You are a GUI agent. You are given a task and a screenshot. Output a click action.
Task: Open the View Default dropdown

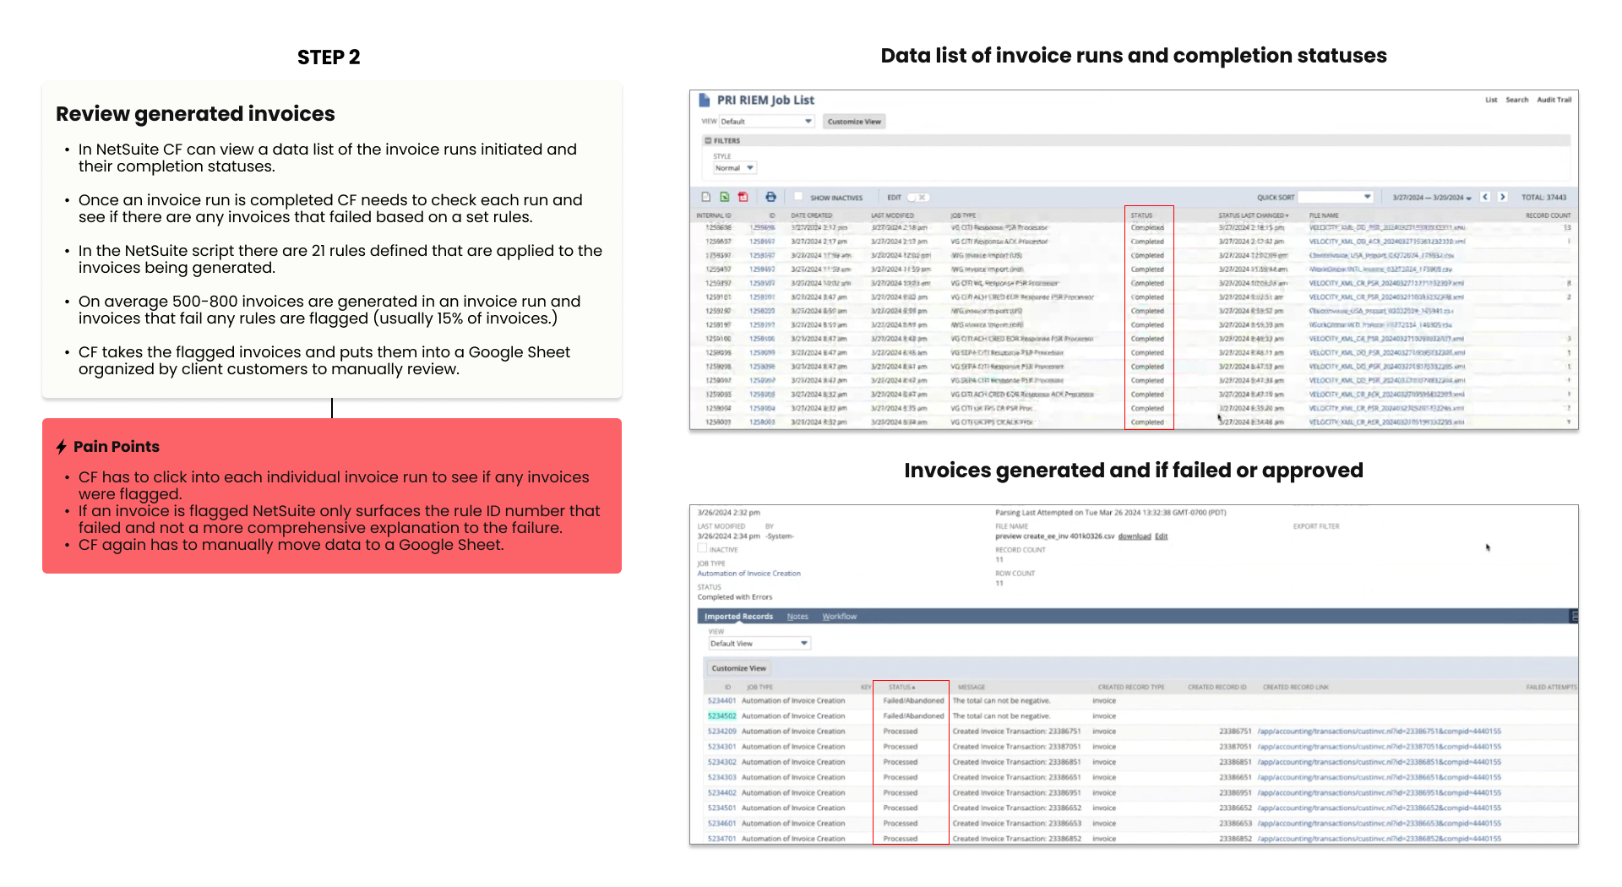tap(766, 122)
